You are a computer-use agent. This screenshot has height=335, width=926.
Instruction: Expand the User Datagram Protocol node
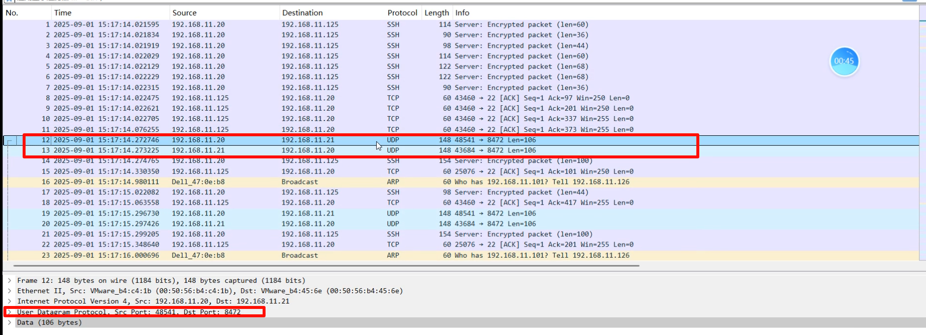9,312
